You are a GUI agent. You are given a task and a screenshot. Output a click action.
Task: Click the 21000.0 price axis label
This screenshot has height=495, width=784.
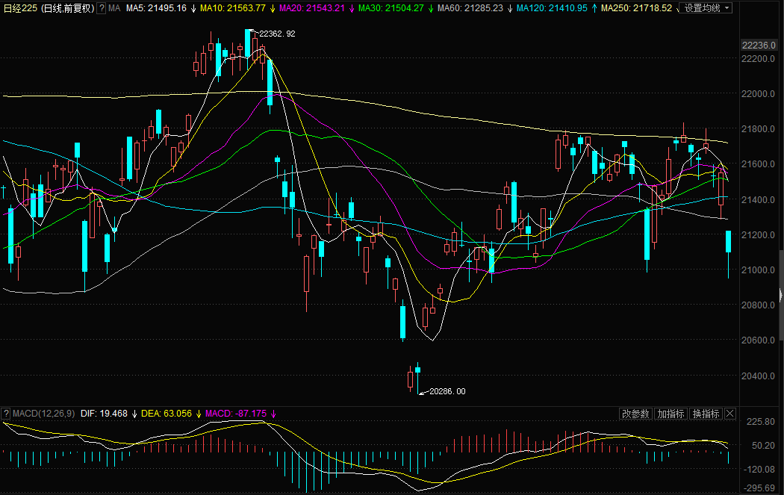click(759, 270)
